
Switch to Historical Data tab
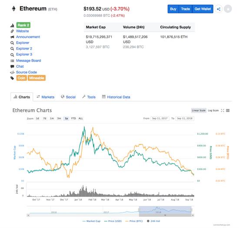[116, 97]
